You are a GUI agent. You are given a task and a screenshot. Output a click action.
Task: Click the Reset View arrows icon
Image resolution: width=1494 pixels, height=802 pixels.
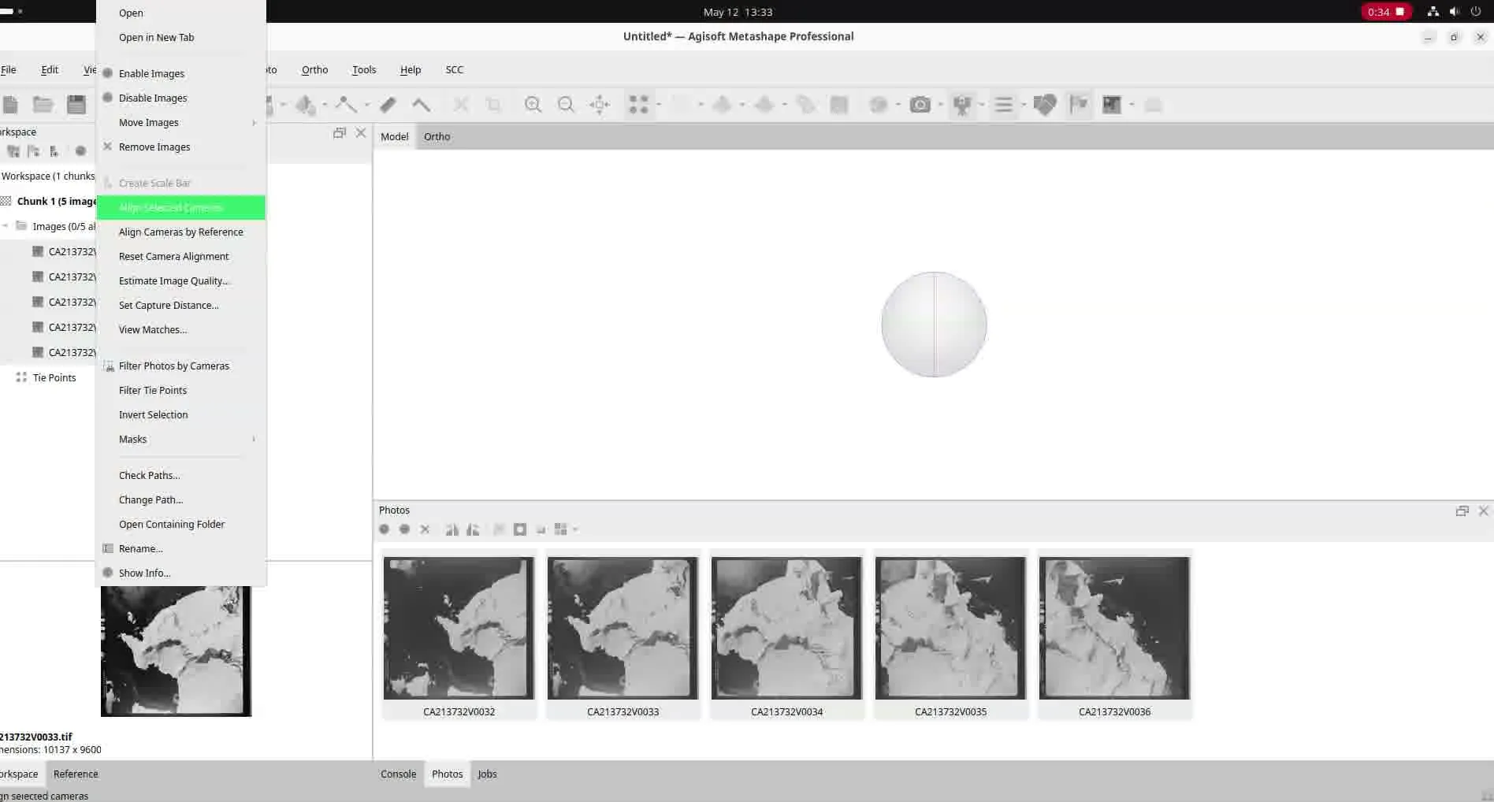600,105
